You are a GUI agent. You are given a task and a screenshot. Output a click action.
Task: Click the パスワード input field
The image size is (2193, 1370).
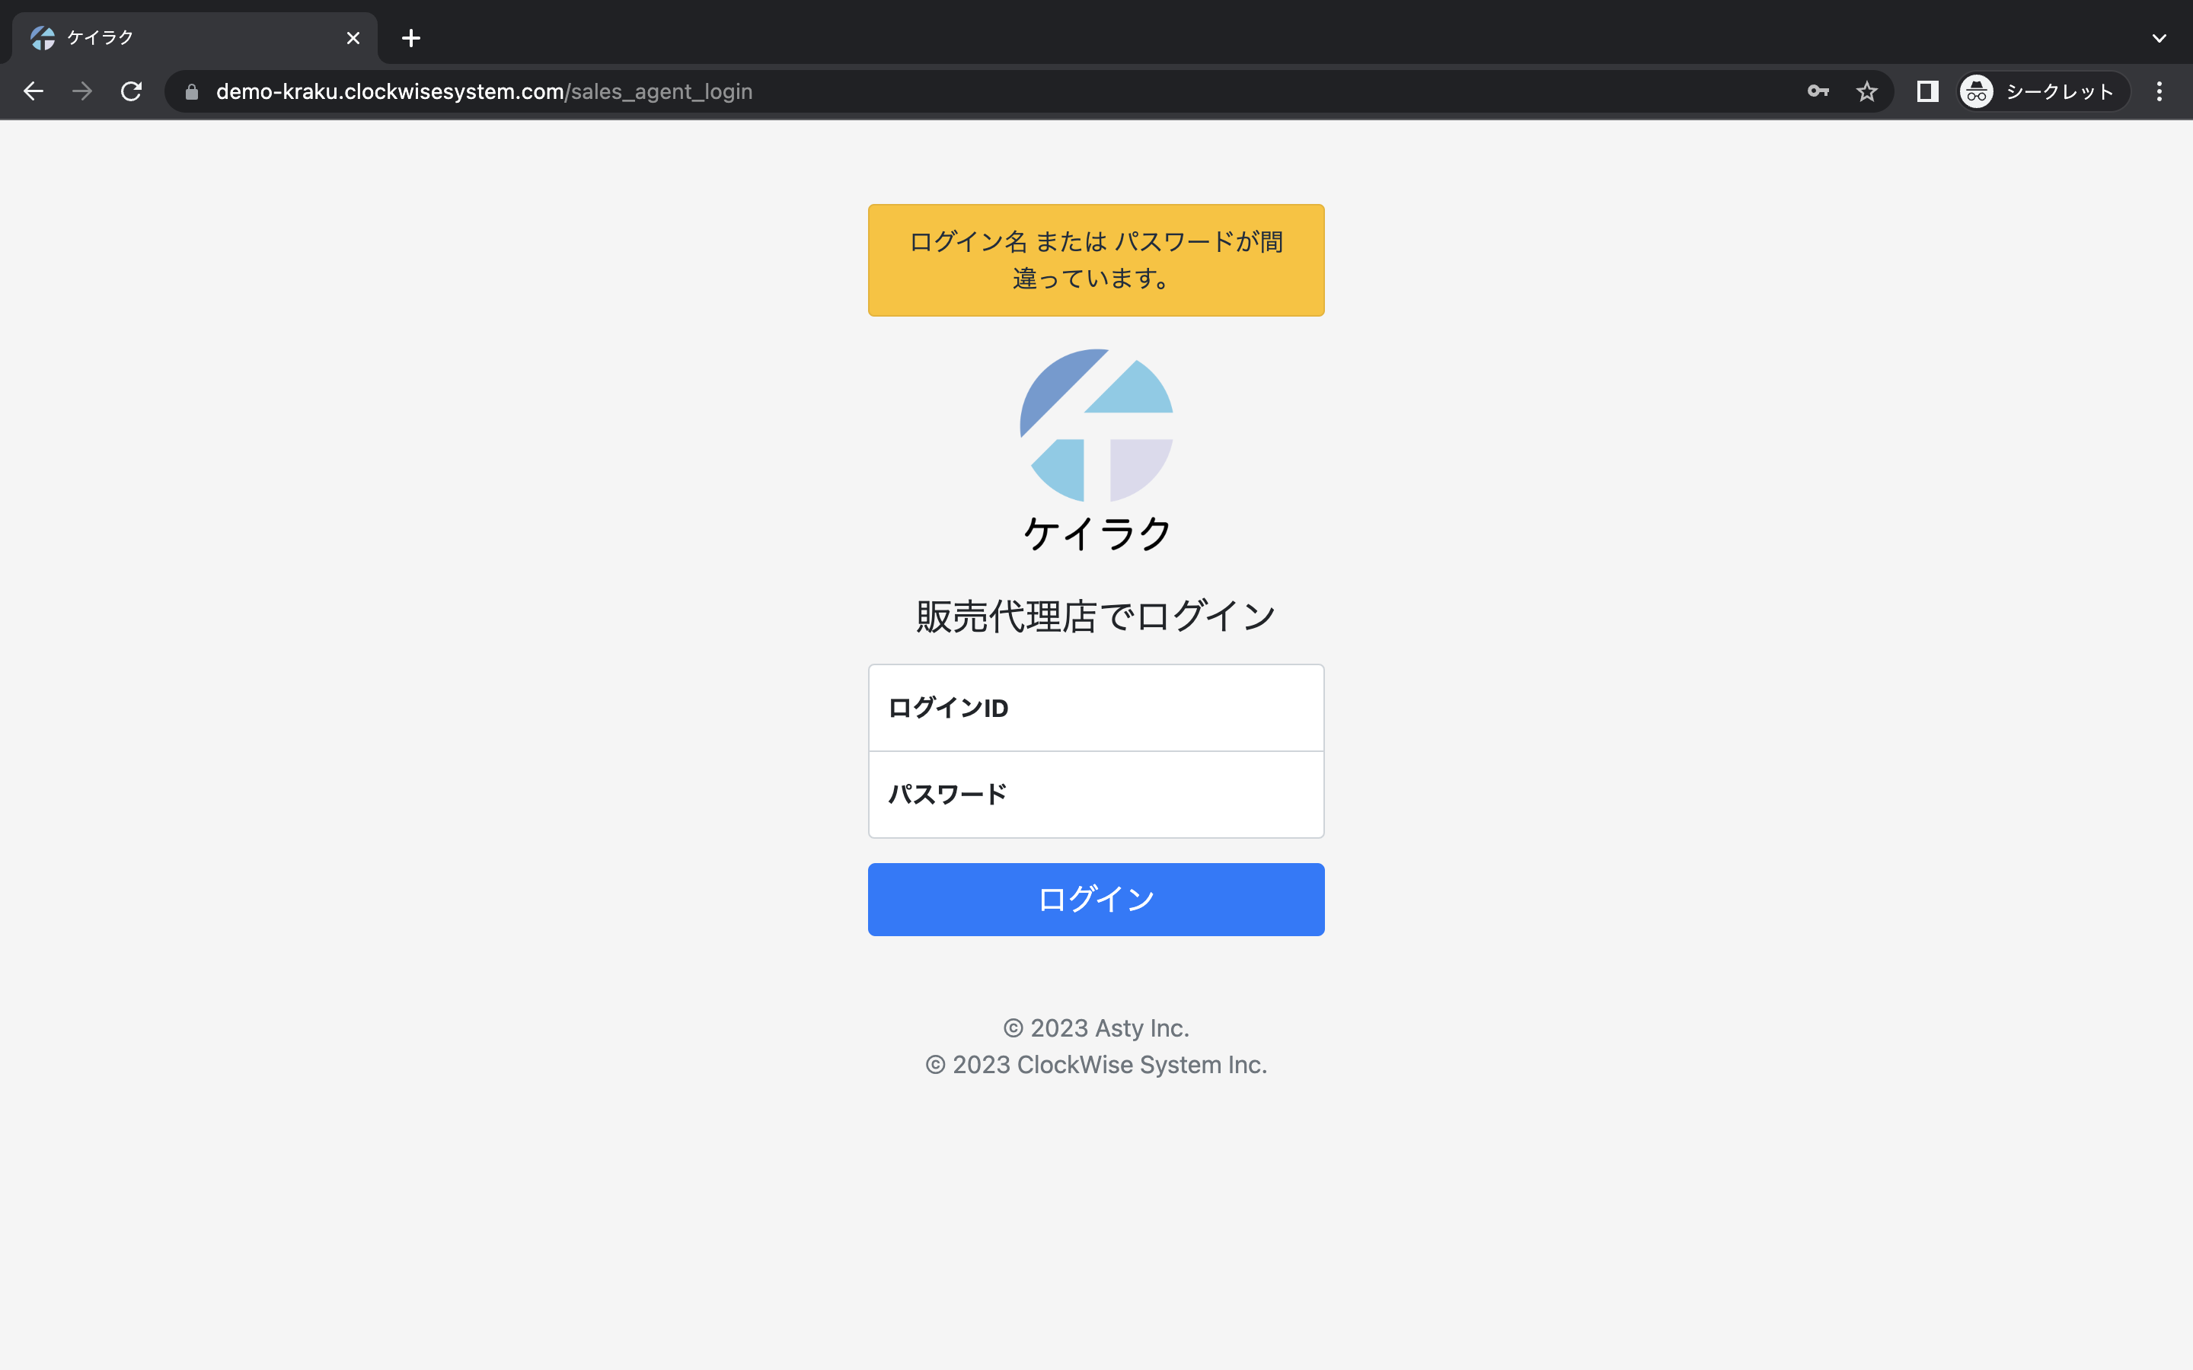[1096, 795]
